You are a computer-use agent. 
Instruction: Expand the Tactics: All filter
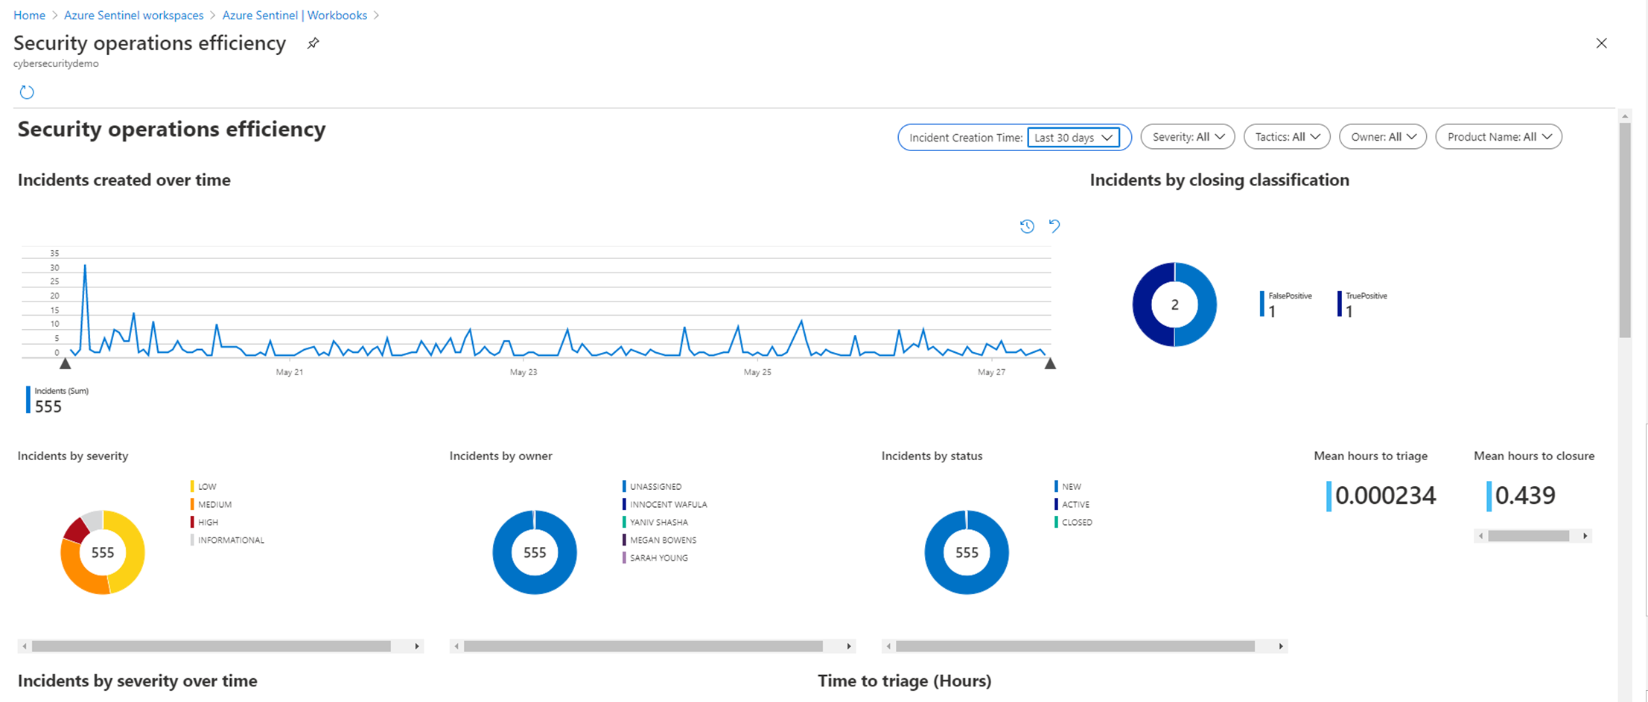pos(1287,137)
